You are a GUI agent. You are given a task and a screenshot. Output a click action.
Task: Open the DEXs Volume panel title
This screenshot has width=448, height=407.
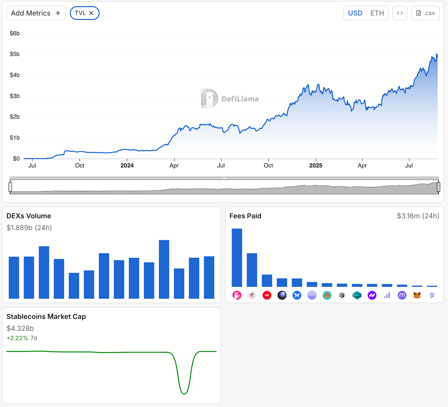(29, 216)
